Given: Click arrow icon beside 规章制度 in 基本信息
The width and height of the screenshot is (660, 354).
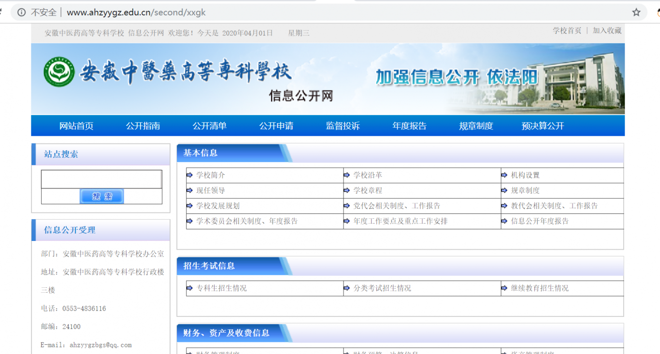Looking at the screenshot, I should 504,191.
